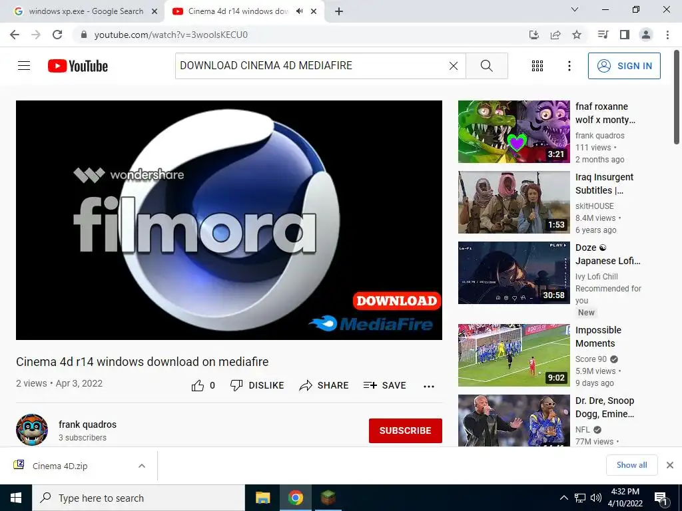Open the frank quadros channel name link
This screenshot has height=511, width=682.
tap(87, 425)
